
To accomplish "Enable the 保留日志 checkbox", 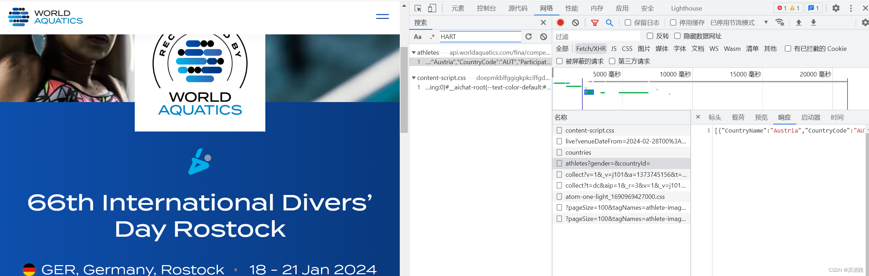I will [628, 22].
